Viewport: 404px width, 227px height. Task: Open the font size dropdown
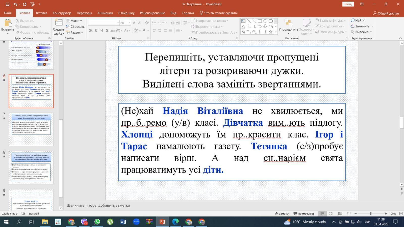pos(130,23)
